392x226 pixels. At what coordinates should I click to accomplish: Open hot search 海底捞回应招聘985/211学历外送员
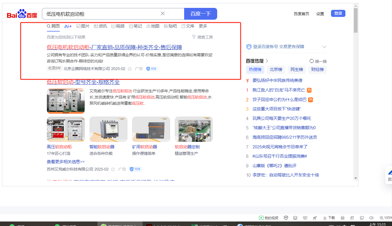tap(285, 137)
